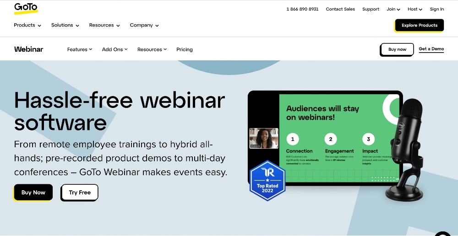Screen dimensions: 458x236
Task: Open the Join dropdown
Action: point(393,9)
